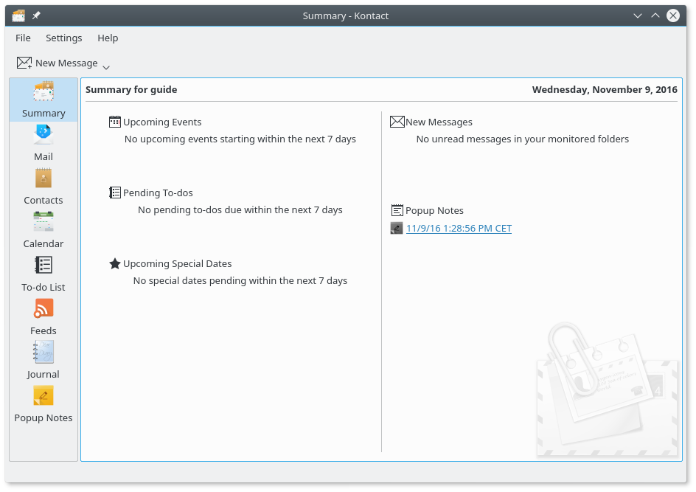696x492 pixels.
Task: Close the Kontact window
Action: 673,16
